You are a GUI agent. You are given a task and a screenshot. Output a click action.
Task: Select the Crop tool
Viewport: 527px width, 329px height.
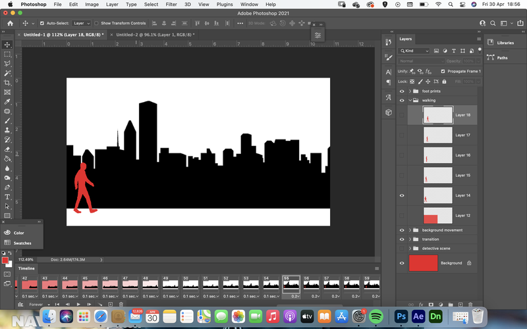click(x=7, y=83)
